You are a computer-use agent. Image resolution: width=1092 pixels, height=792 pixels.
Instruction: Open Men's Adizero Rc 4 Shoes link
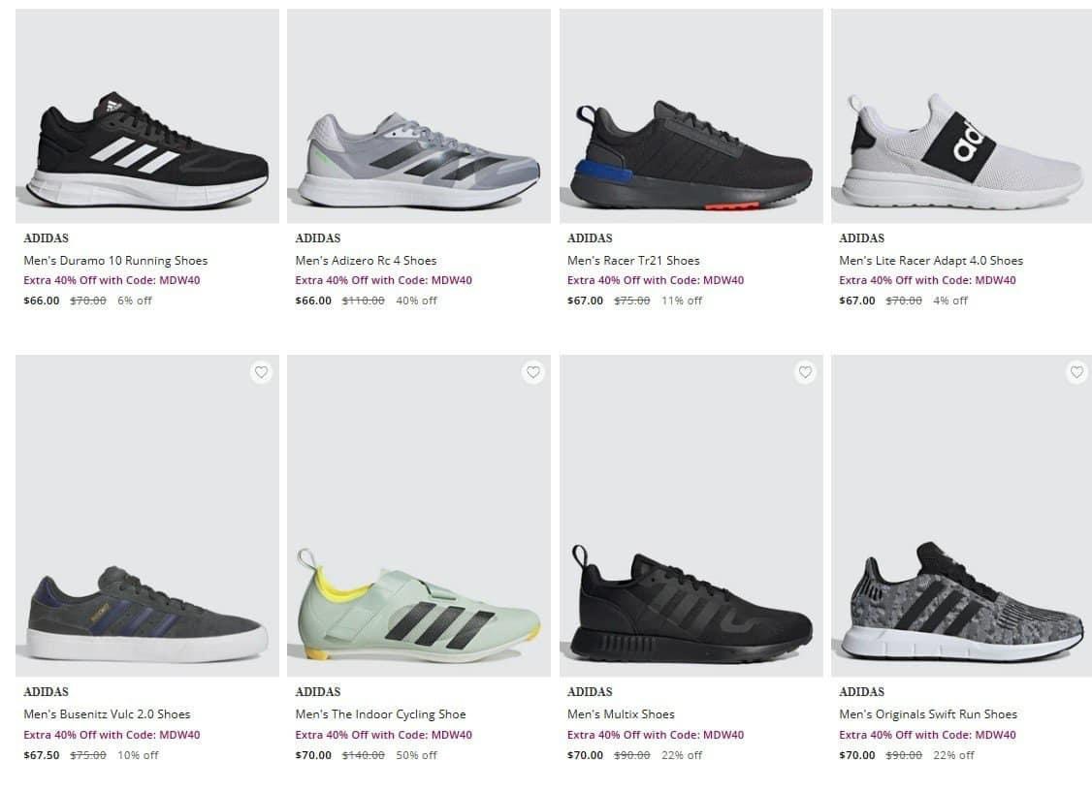click(366, 261)
